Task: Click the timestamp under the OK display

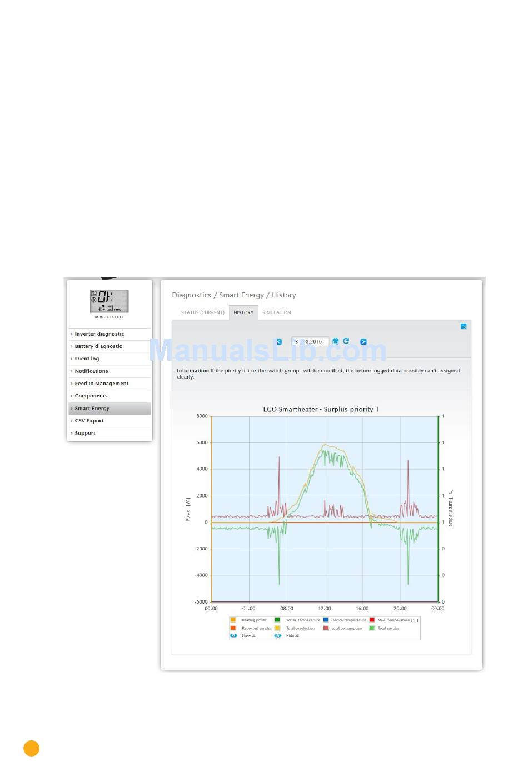Action: [x=109, y=317]
